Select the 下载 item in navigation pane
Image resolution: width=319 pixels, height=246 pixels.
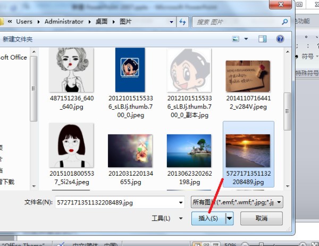7,182
